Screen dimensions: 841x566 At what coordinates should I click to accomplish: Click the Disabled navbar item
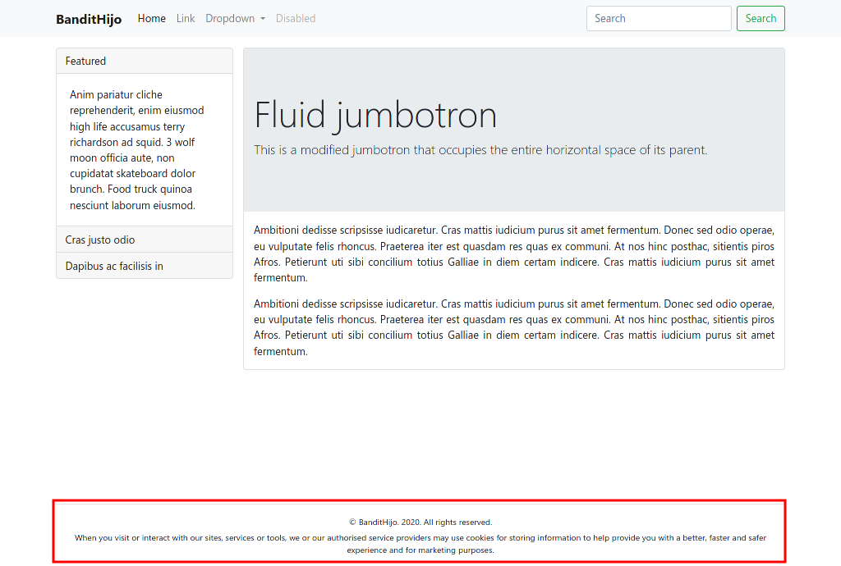(x=296, y=18)
